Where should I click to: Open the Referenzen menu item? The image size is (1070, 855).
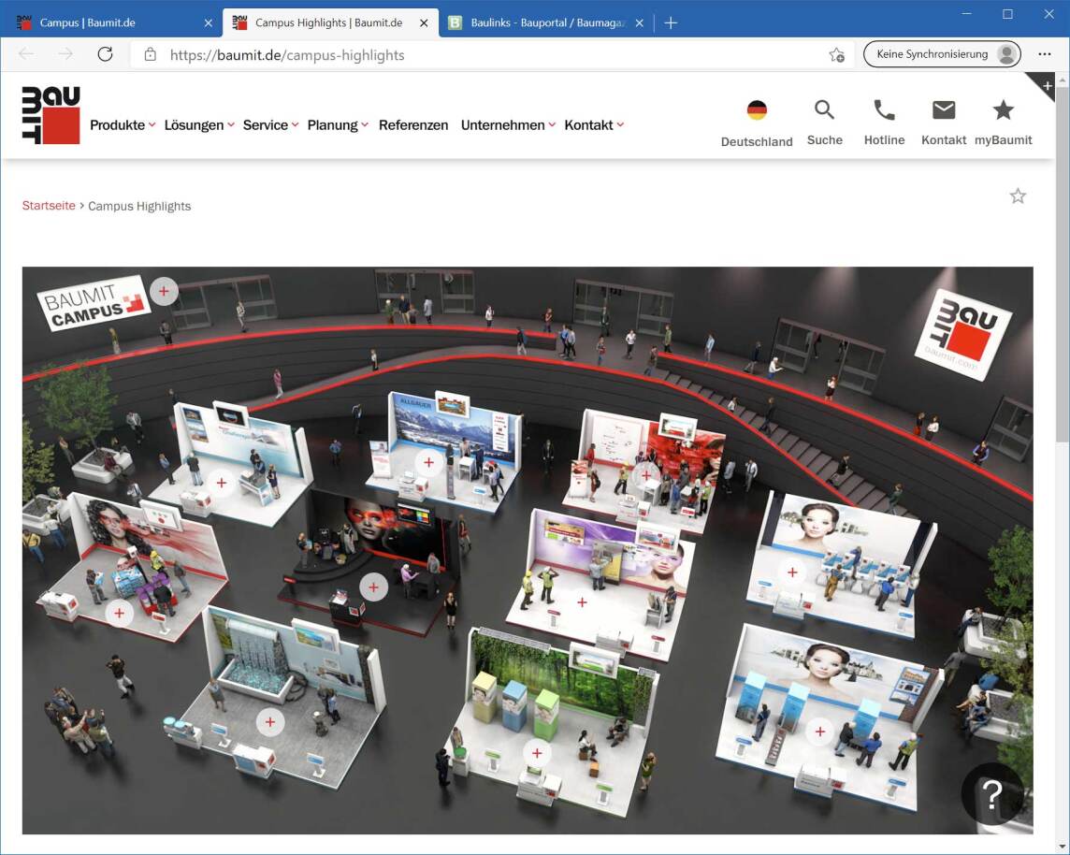tap(413, 124)
